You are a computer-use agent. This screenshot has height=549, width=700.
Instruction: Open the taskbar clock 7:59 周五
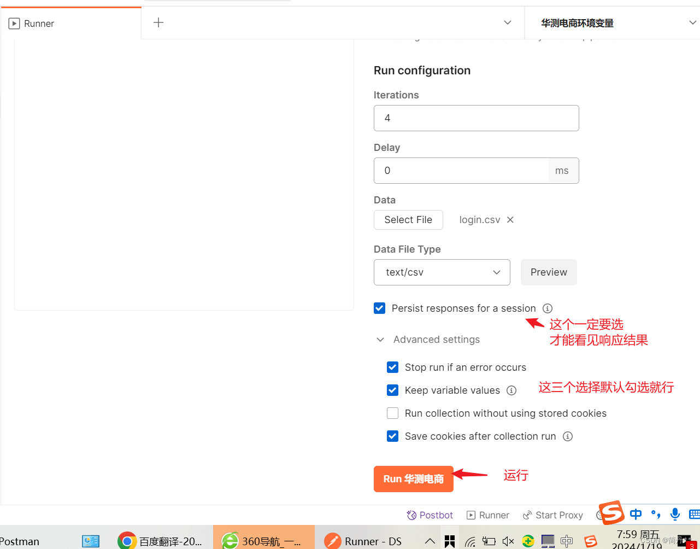pos(638,539)
